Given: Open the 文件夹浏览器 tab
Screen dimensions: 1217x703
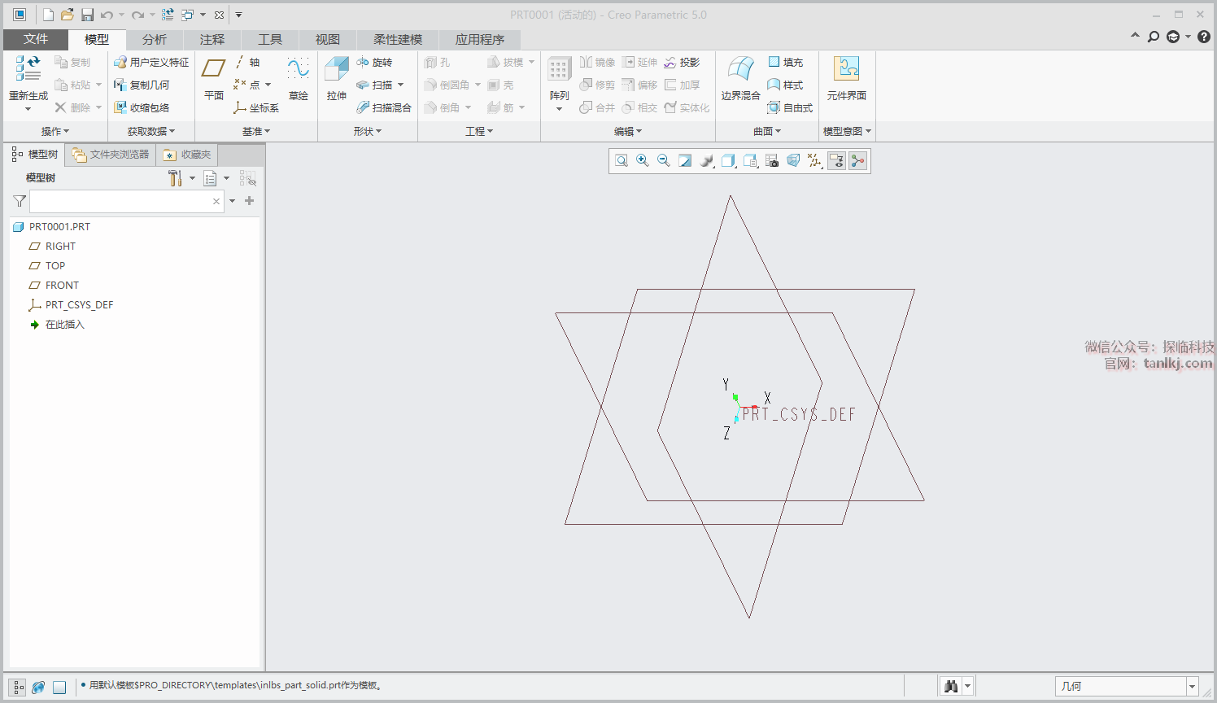Looking at the screenshot, I should click(111, 155).
